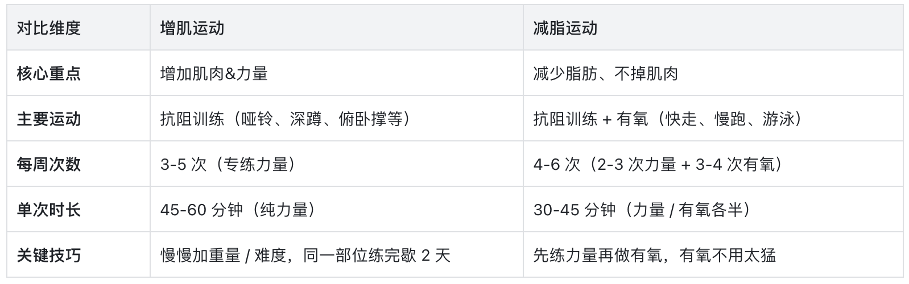Select the 45-60 分钟（纯力量）cell
Screen dimensions: 909x284
point(238,210)
